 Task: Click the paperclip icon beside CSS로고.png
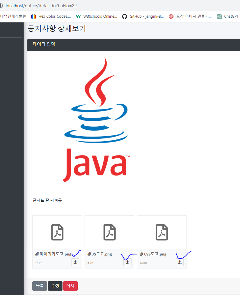(141, 254)
